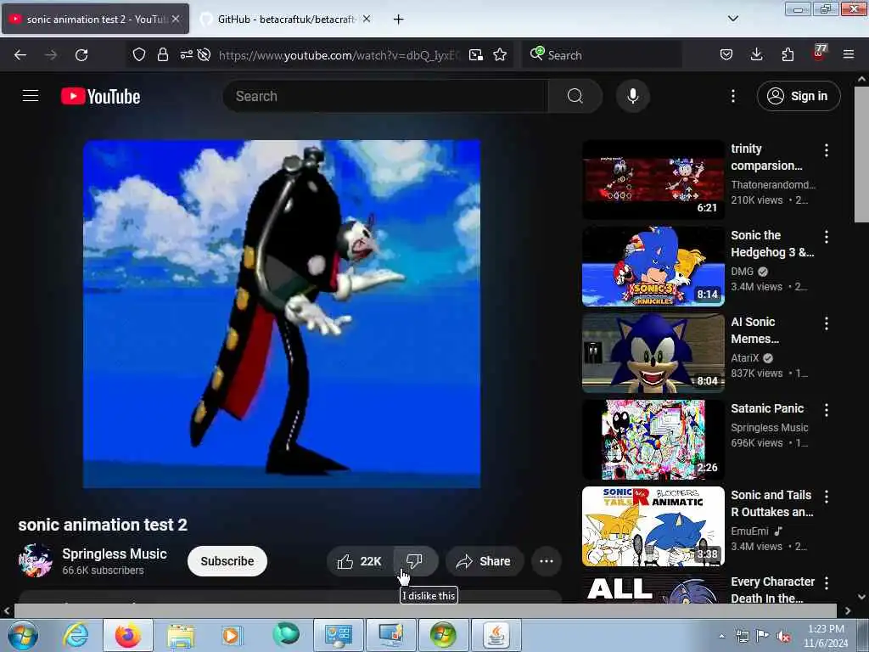Click the scrollbar right arrow at bottom

click(848, 610)
